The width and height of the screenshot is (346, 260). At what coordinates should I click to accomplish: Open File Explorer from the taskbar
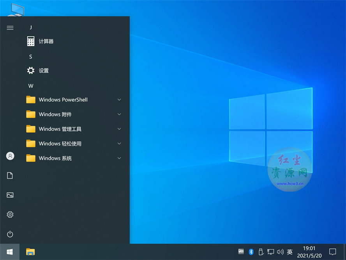30,252
